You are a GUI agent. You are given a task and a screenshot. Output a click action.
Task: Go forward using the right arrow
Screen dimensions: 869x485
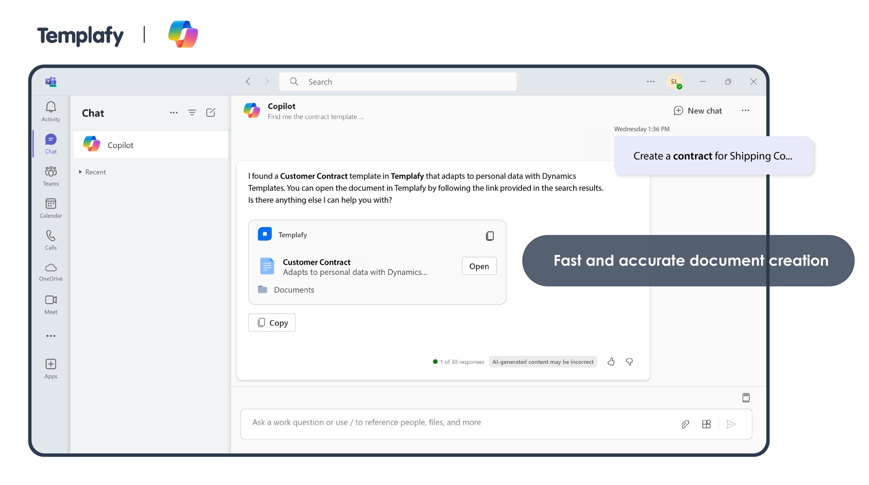coord(267,82)
